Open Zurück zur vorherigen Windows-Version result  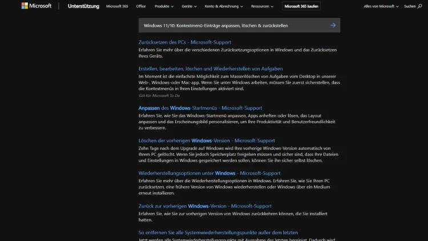tap(205, 206)
